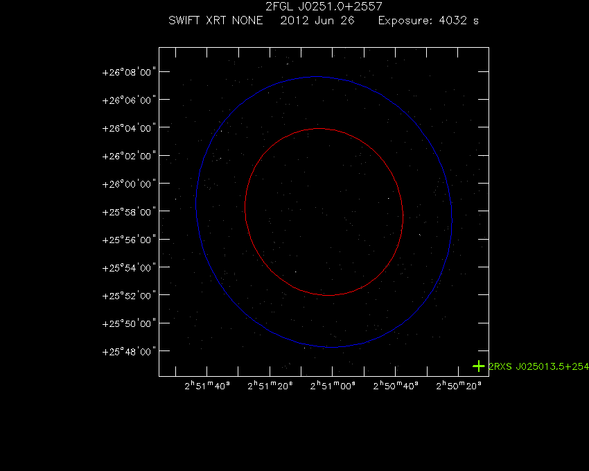The image size is (589, 471).
Task: Click the title text 2FGL J0251.0+2557
Action: (324, 6)
